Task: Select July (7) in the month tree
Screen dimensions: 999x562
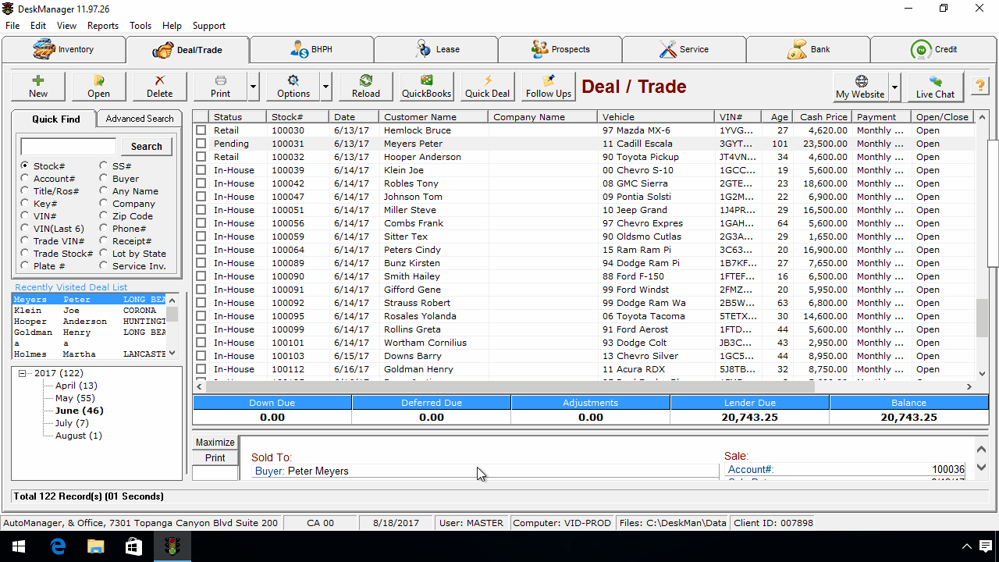Action: (x=72, y=423)
